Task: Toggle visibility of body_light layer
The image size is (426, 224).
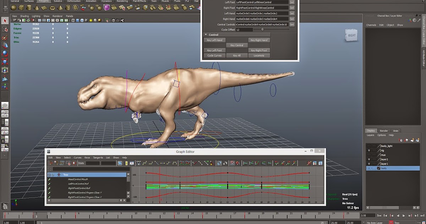Action: coord(369,146)
